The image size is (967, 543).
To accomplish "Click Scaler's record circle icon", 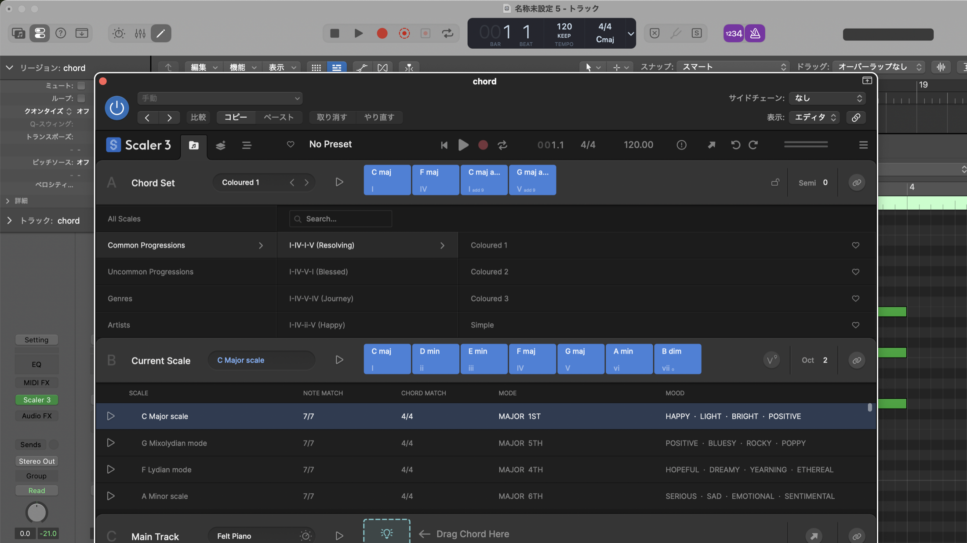I will [x=483, y=145].
